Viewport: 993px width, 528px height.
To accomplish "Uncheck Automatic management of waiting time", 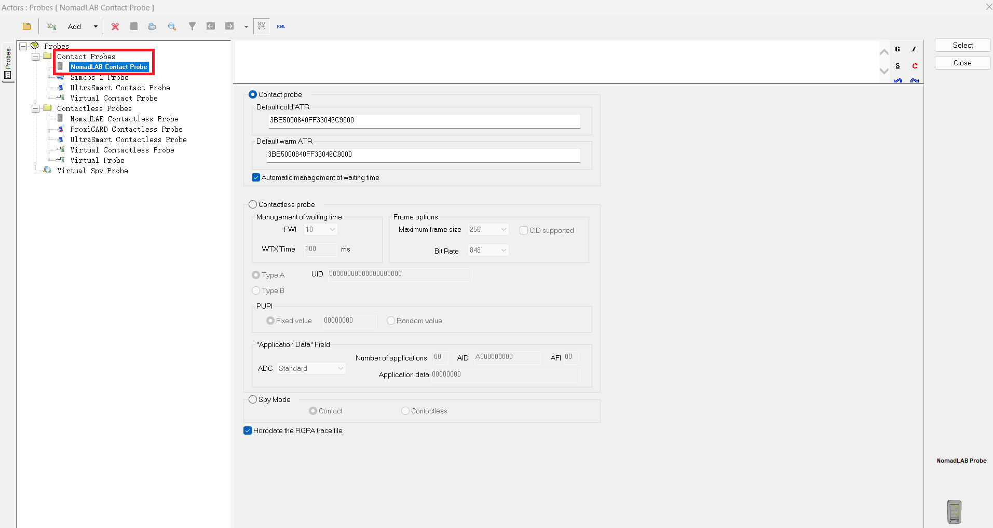I will click(256, 177).
